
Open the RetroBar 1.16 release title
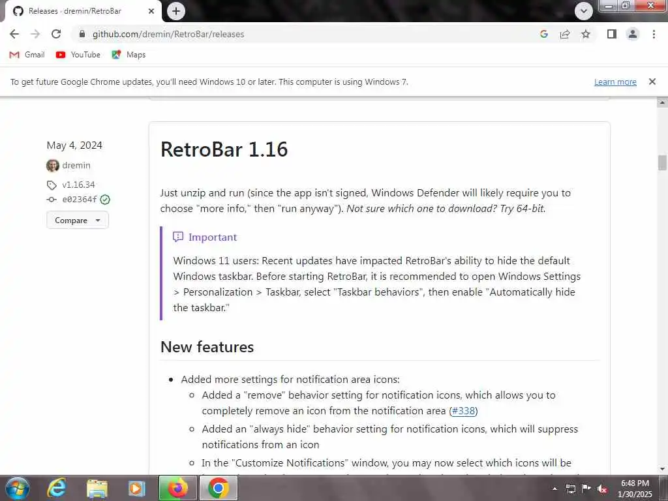point(224,149)
